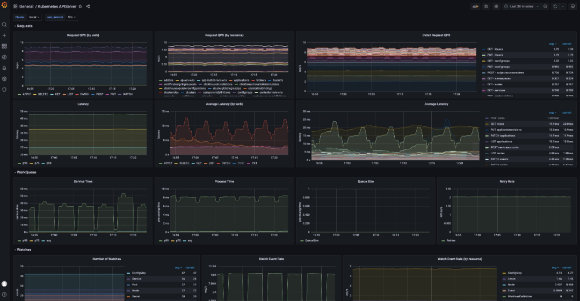Click the Detail Request QPS panel title

tap(436, 35)
